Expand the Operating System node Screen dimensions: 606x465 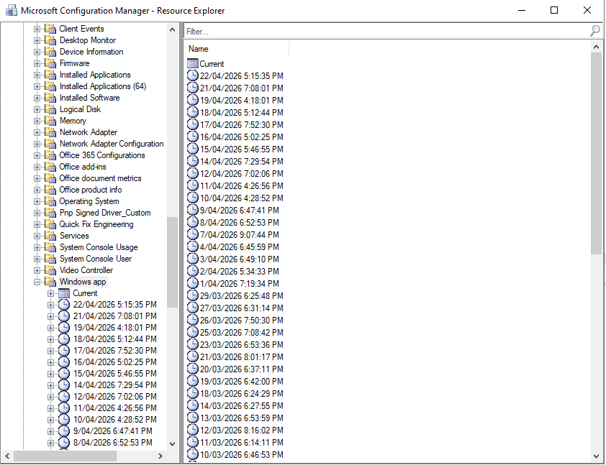(x=37, y=201)
